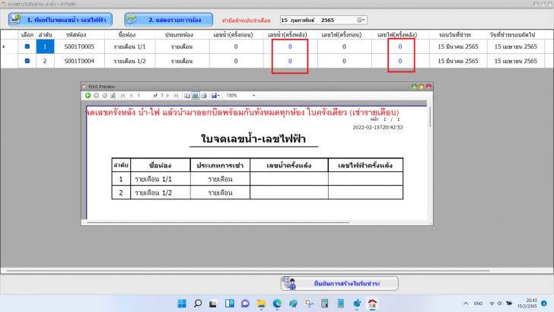Open Chat app from taskbar
554x312 pixels.
pos(245,304)
